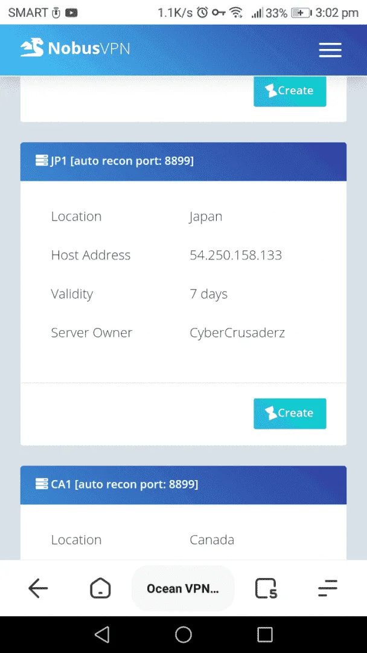The width and height of the screenshot is (367, 653).
Task: Click the NobusVPN brand name text
Action: click(89, 49)
